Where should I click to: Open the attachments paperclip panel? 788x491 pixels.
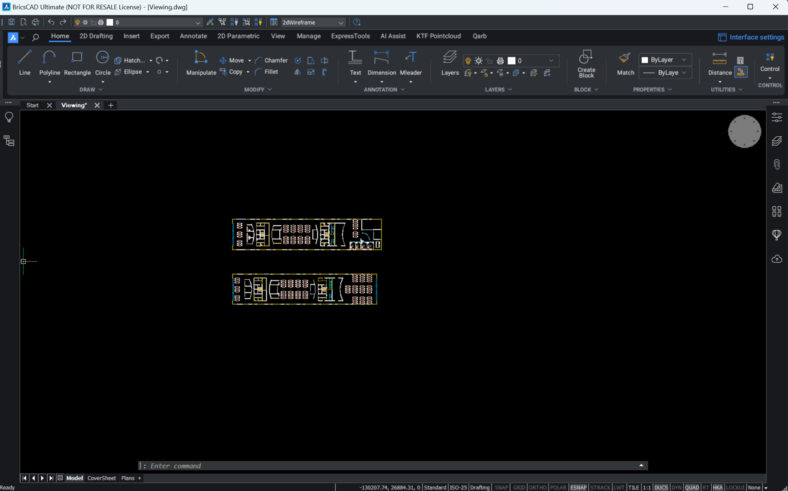[x=776, y=164]
